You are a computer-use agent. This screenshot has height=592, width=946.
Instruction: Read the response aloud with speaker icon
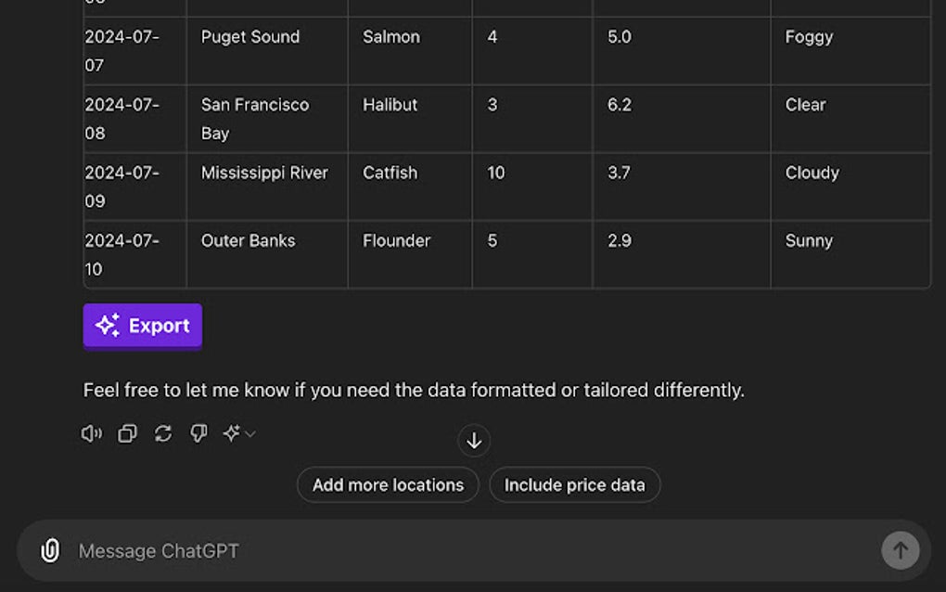tap(90, 433)
